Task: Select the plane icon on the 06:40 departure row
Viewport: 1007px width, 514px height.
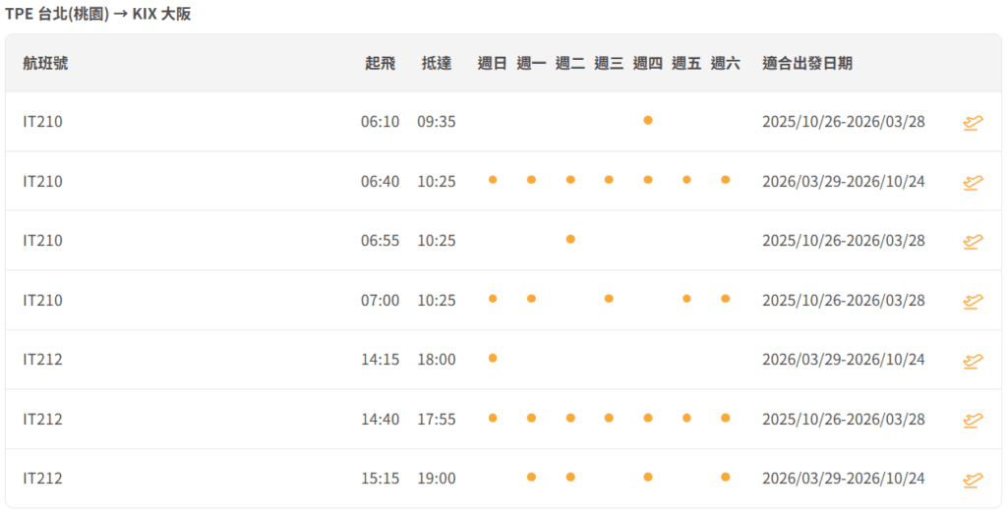Action: 972,182
